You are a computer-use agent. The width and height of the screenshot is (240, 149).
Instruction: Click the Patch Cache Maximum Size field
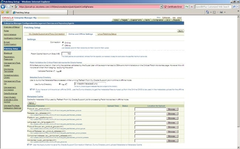[66, 54]
